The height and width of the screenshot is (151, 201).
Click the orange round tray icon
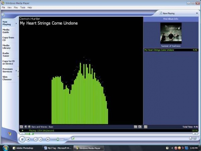click(x=179, y=148)
